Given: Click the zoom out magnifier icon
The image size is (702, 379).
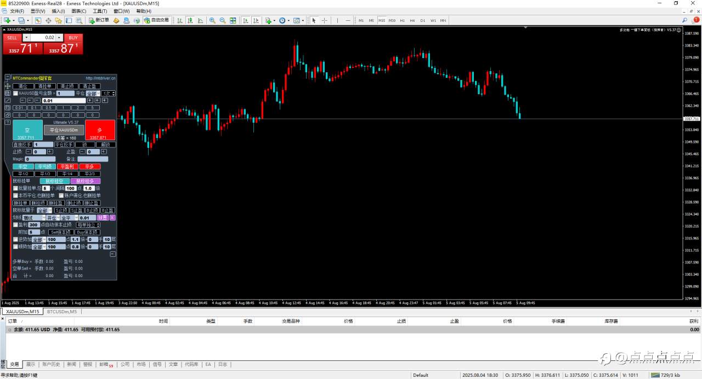Looking at the screenshot, I should 223,20.
